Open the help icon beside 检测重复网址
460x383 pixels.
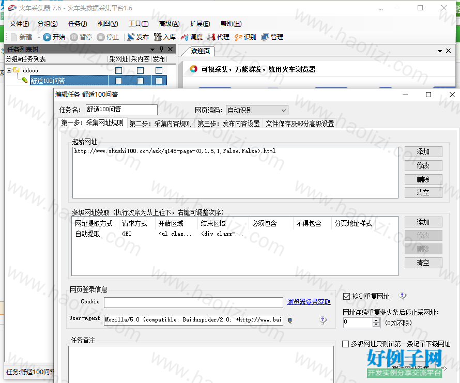pyautogui.click(x=403, y=296)
